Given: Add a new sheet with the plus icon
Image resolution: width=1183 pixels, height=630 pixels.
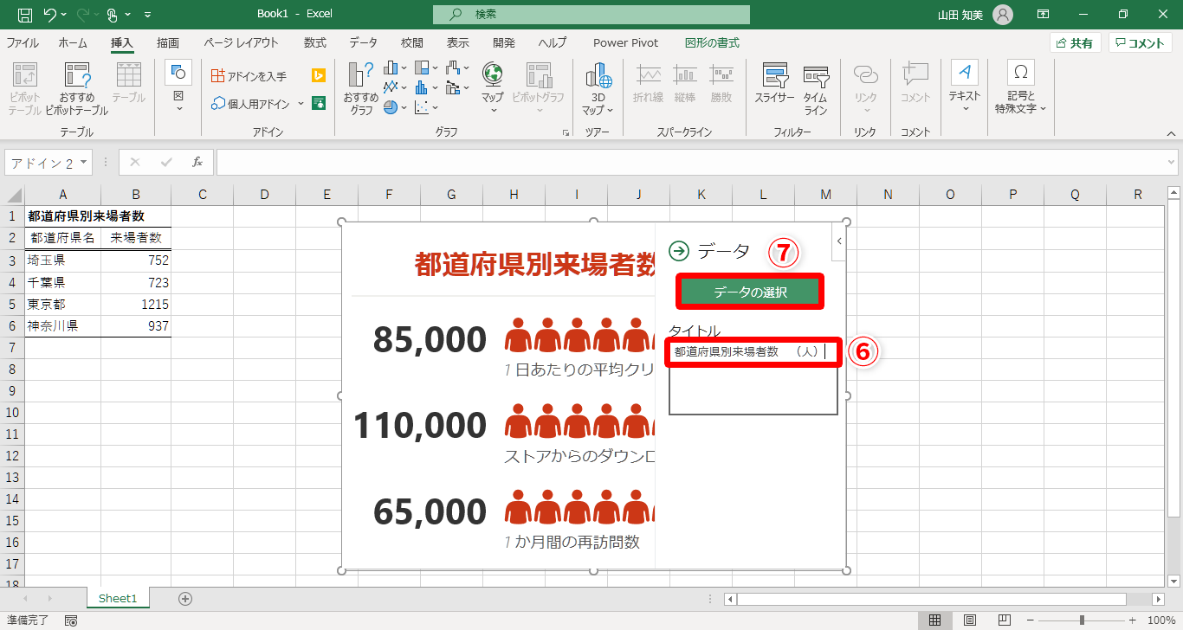Looking at the screenshot, I should point(184,598).
